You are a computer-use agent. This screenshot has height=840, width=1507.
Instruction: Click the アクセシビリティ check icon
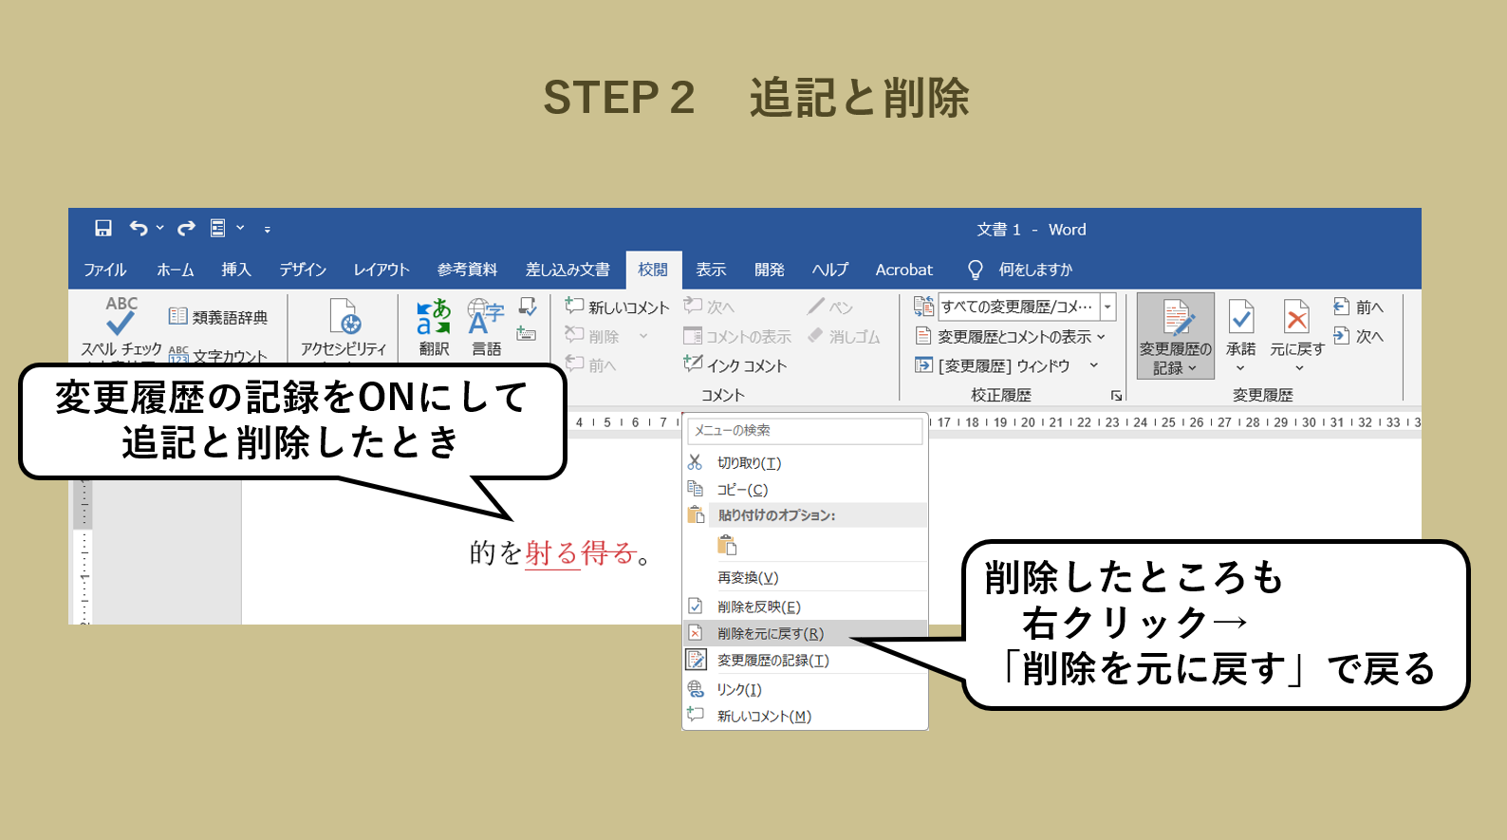pyautogui.click(x=344, y=327)
